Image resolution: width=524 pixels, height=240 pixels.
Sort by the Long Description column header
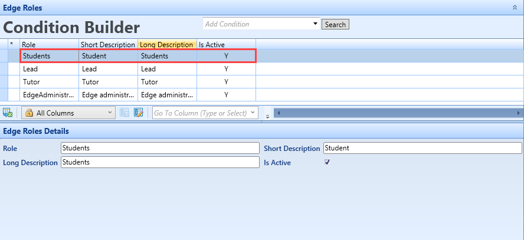coord(166,44)
